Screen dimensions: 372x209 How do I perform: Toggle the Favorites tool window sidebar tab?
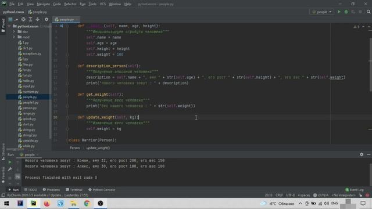tap(3, 175)
